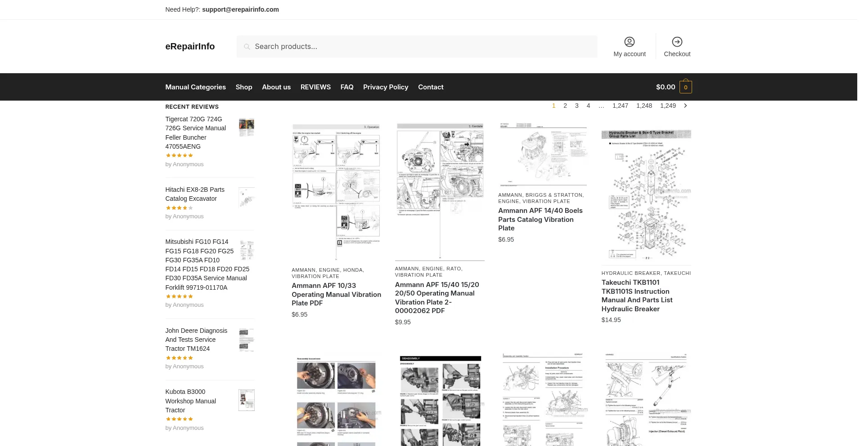Image resolution: width=864 pixels, height=446 pixels.
Task: Open Ammann APF 10/33 Operating Manual link
Action: click(x=336, y=294)
